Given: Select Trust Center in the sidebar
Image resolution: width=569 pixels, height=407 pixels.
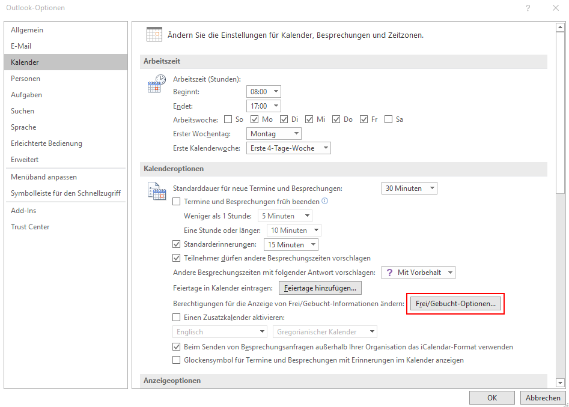Looking at the screenshot, I should (x=30, y=227).
